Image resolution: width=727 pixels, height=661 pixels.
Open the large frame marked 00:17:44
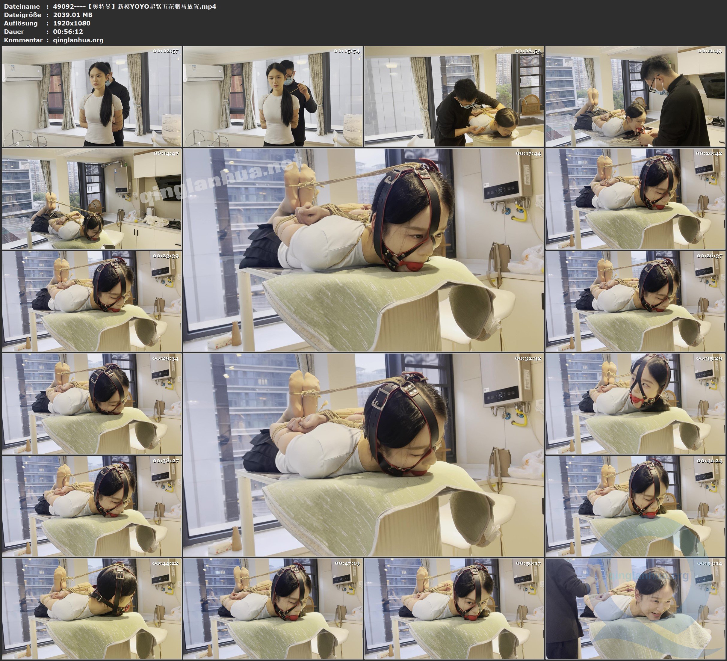click(x=364, y=250)
